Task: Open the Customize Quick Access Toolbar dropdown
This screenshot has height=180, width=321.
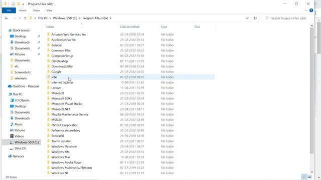Action: pyautogui.click(x=23, y=4)
